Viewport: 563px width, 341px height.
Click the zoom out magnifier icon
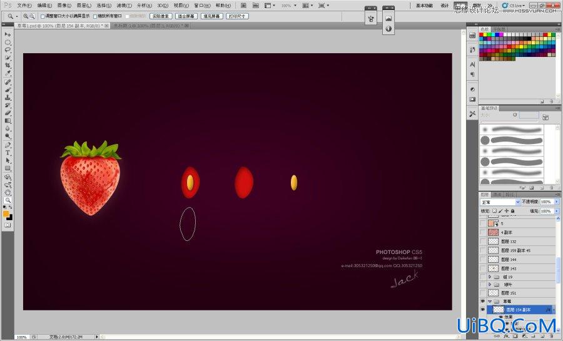tap(33, 16)
